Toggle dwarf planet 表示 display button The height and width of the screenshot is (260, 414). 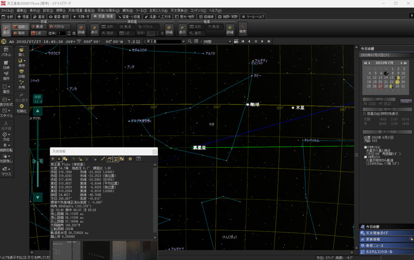94,30
